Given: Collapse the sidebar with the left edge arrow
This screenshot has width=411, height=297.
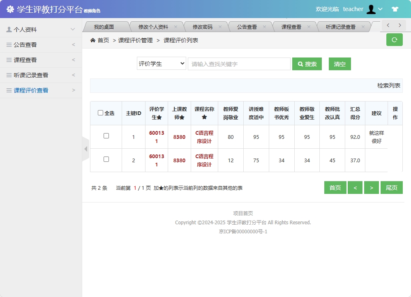Looking at the screenshot, I should [85, 149].
